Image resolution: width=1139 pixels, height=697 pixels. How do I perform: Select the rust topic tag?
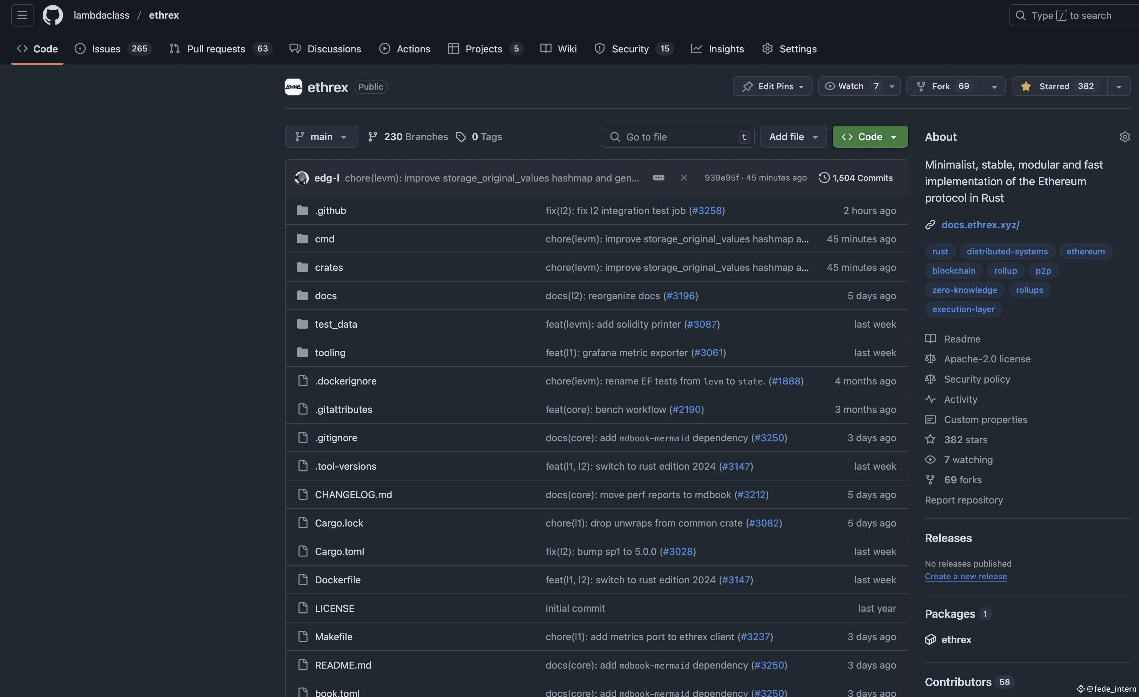[940, 252]
